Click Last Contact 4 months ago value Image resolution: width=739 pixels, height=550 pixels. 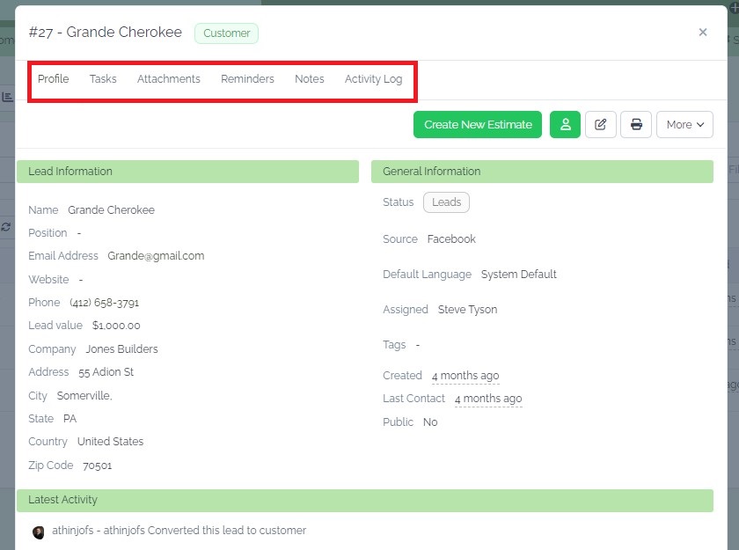click(x=488, y=399)
